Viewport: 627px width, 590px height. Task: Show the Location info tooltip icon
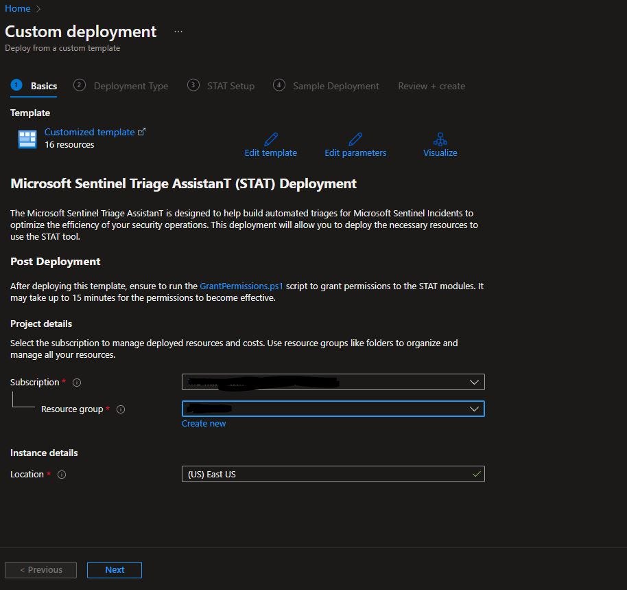pyautogui.click(x=62, y=475)
